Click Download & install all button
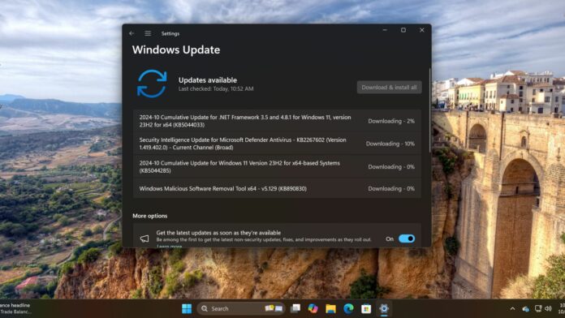The height and width of the screenshot is (318, 565). pyautogui.click(x=389, y=87)
